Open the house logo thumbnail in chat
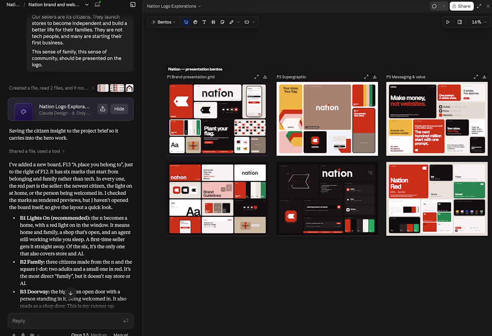492x336 pixels. pos(130,88)
